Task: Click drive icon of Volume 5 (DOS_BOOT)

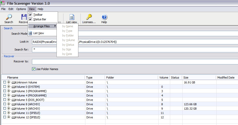Action: click(x=14, y=100)
